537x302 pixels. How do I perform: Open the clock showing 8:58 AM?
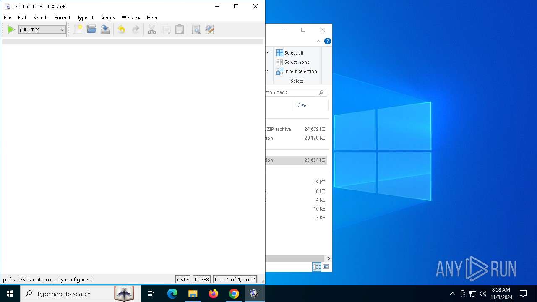[x=501, y=294]
